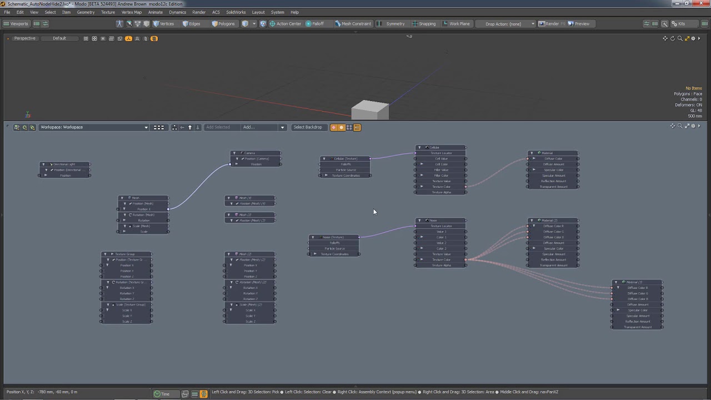The image size is (711, 400).
Task: Open the Geometry menu
Action: (86, 12)
